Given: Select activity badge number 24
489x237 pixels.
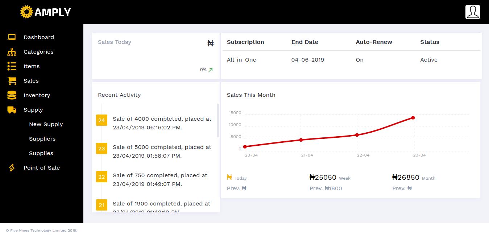Looking at the screenshot, I should [101, 120].
